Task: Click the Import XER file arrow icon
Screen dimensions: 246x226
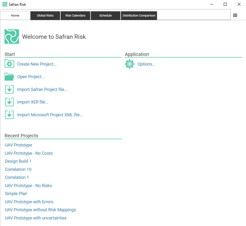Action: (x=9, y=102)
